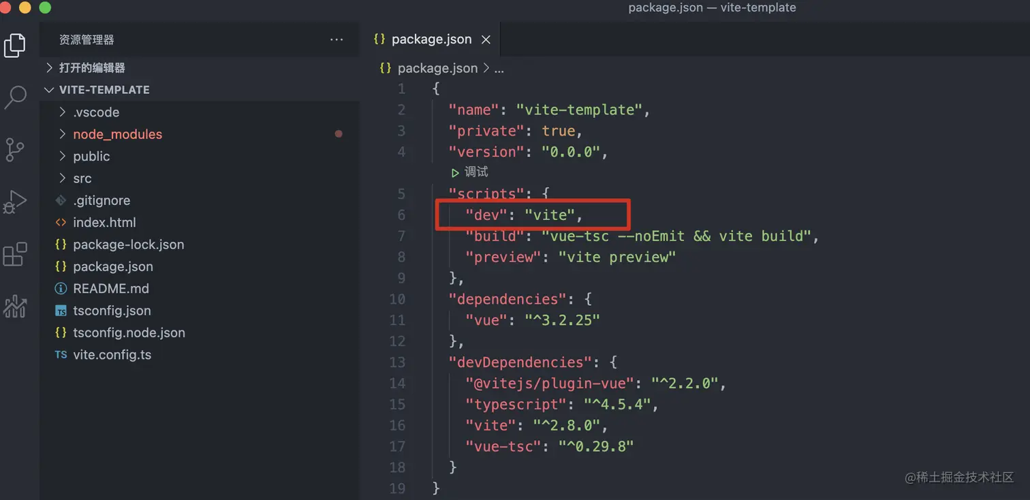This screenshot has width=1030, height=500.
Task: Open the Explorer more actions ellipsis
Action: pyautogui.click(x=337, y=40)
